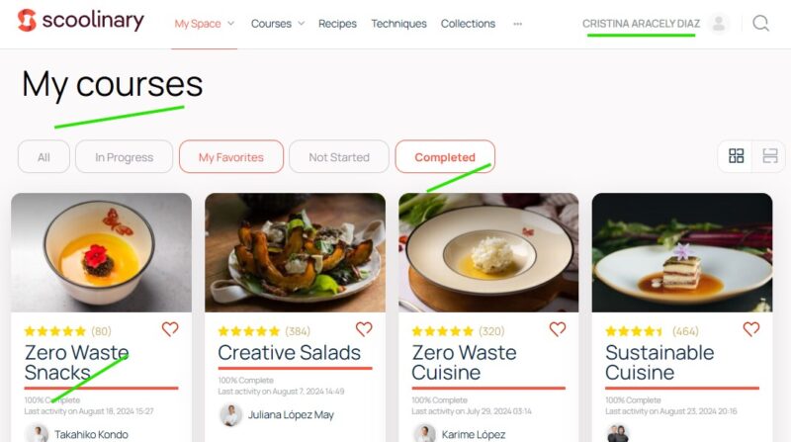Open the Zero Waste Cuisine course thumbnail
This screenshot has width=791, height=442.
488,252
